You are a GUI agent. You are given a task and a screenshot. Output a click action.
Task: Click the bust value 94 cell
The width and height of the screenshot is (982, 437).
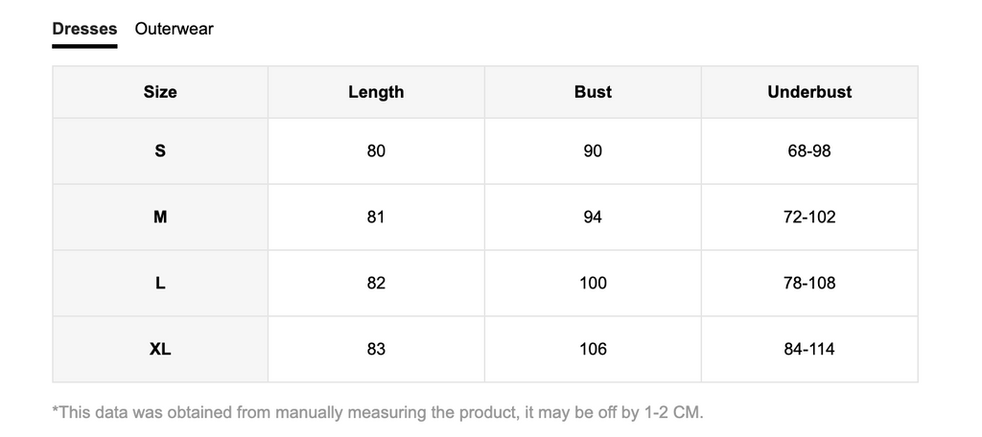tap(593, 218)
